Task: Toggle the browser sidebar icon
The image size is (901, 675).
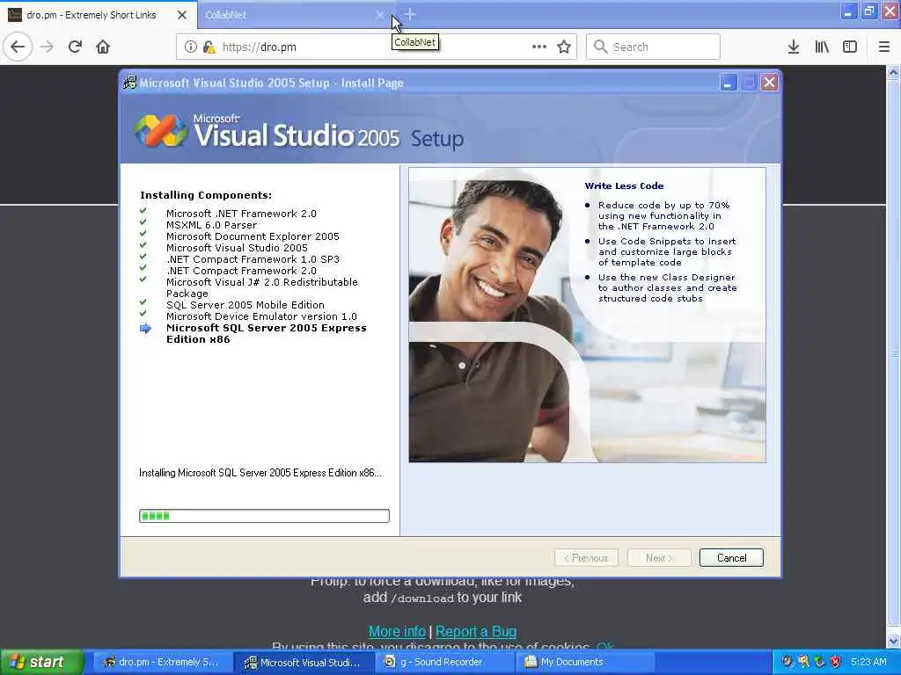Action: coord(850,47)
